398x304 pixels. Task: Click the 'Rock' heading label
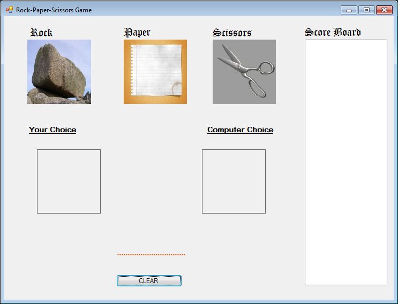point(41,33)
